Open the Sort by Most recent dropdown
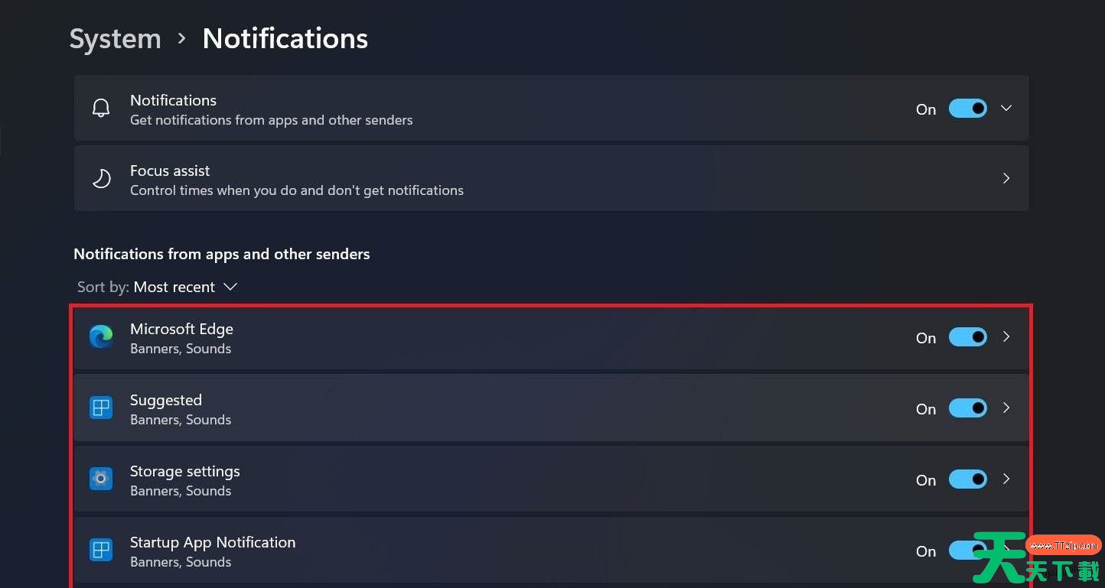Viewport: 1105px width, 588px height. click(x=158, y=288)
